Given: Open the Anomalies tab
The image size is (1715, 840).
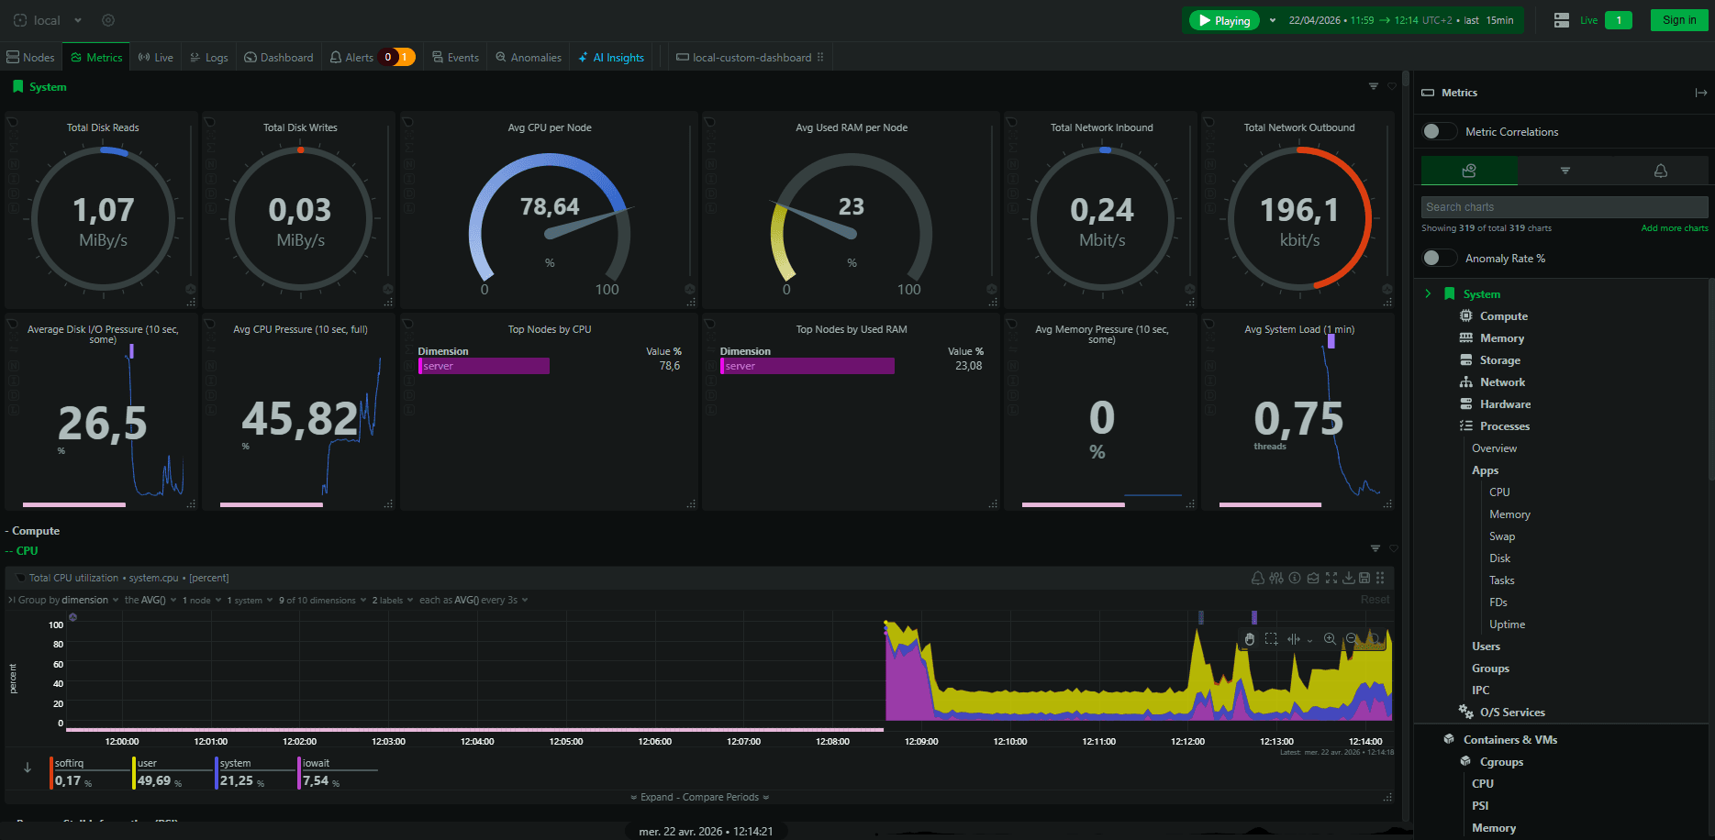Looking at the screenshot, I should click(529, 57).
